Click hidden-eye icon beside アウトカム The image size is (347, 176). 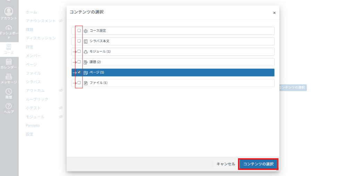coord(61,90)
